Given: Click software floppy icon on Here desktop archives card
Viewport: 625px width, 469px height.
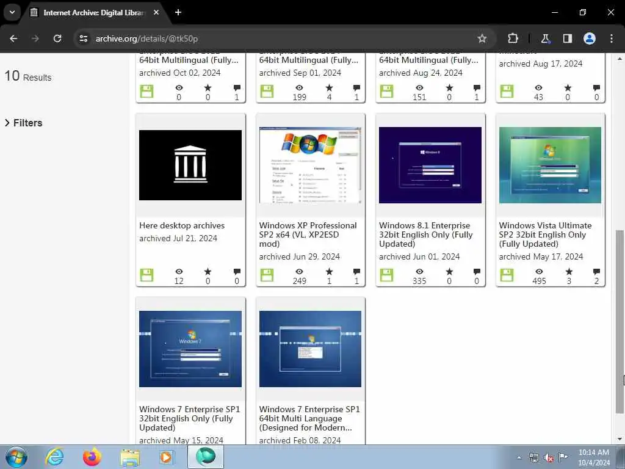Looking at the screenshot, I should tap(146, 275).
